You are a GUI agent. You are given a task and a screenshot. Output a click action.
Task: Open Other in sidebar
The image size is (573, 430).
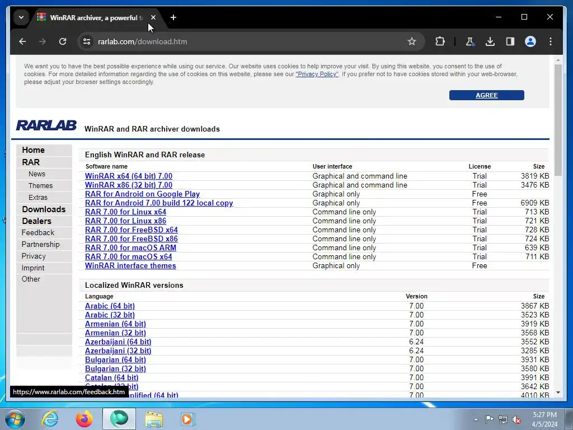(x=31, y=279)
